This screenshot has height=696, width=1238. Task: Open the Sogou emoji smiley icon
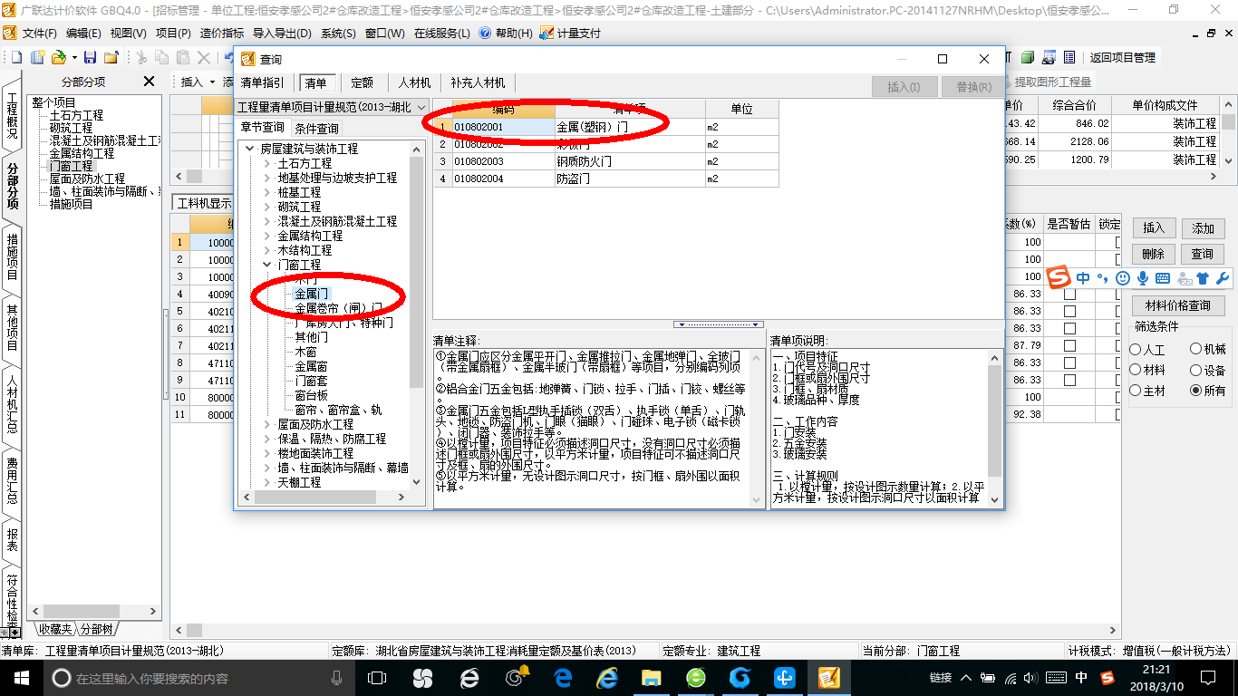pyautogui.click(x=1123, y=278)
